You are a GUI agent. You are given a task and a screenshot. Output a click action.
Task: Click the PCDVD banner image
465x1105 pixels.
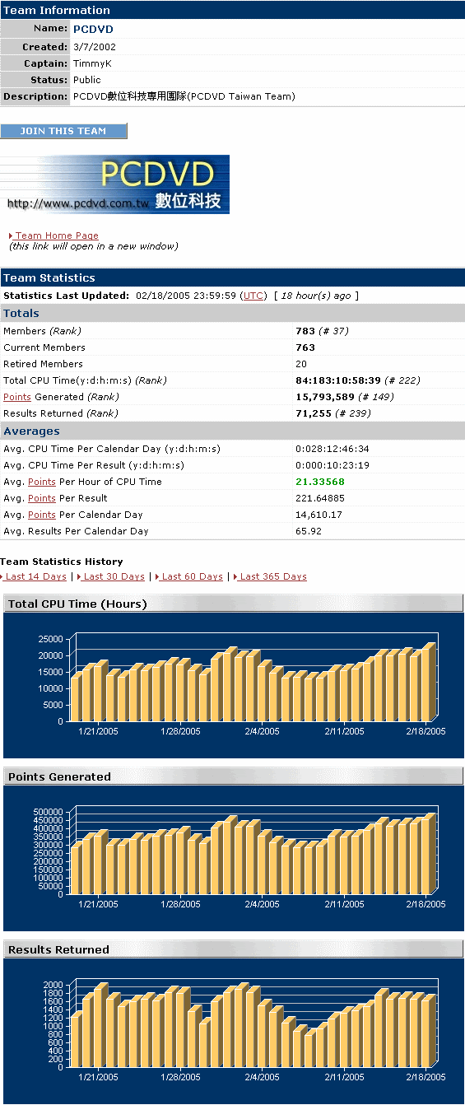(114, 184)
